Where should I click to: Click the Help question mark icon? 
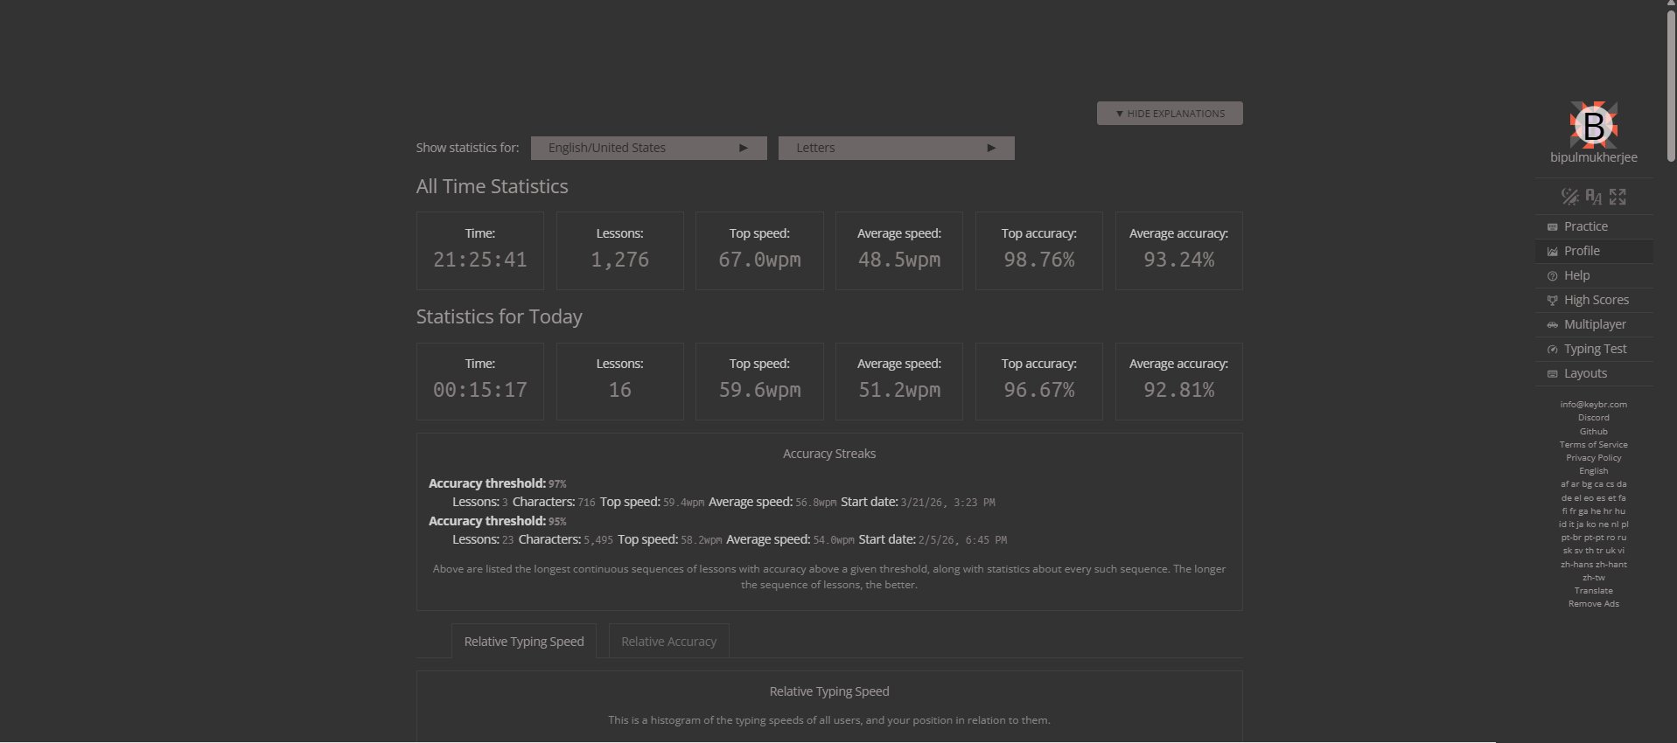pyautogui.click(x=1553, y=275)
